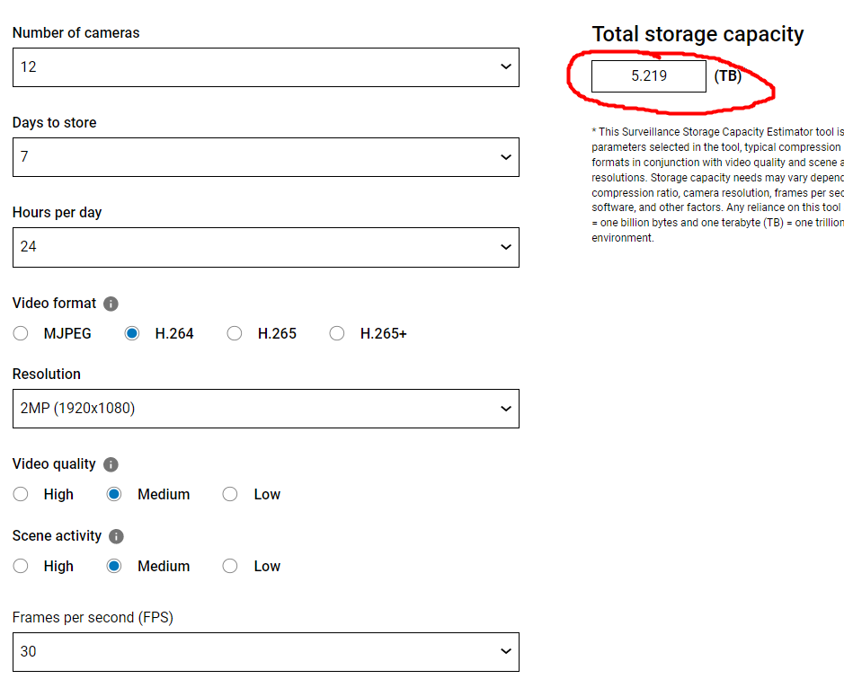Screen dimensions: 844x679
Task: Click the Scene activity info icon
Action: point(116,536)
